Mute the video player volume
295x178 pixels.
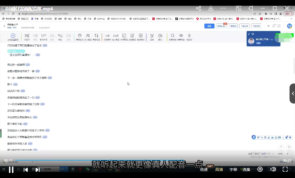273,169
